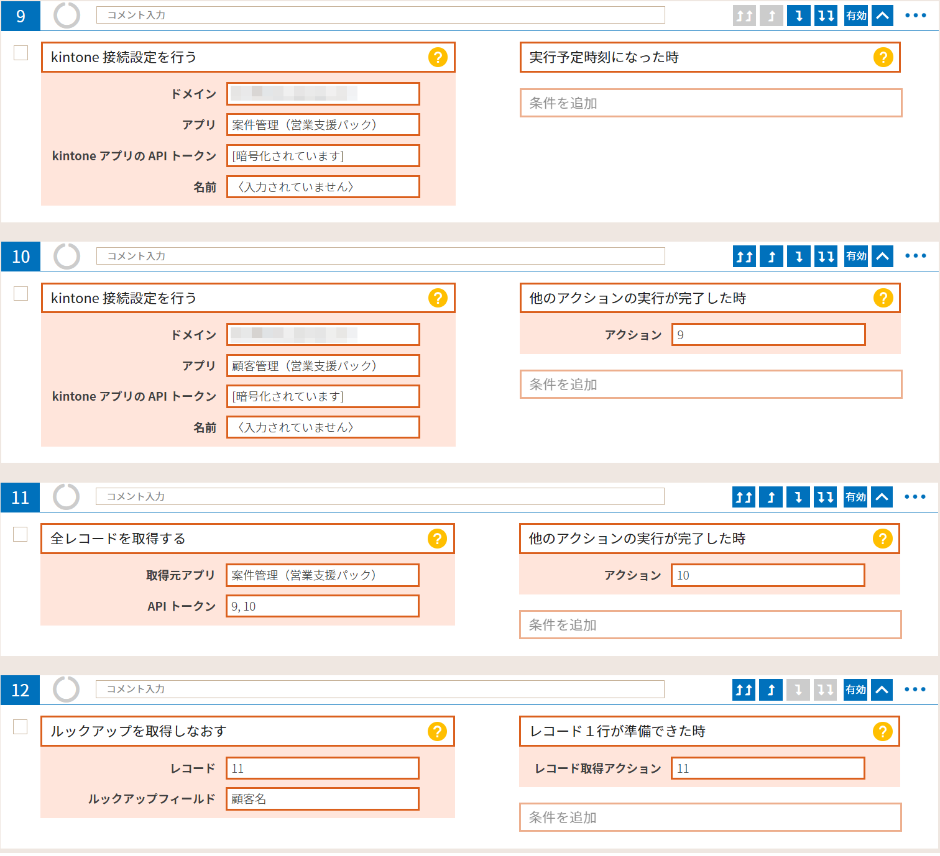Select the action ルックアップを取得しなおす

pyautogui.click(x=247, y=731)
